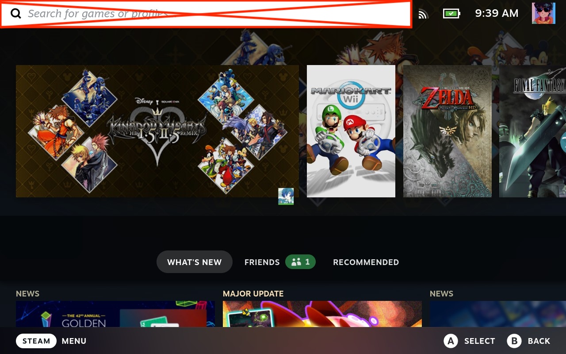
Task: Switch to the Friends tab
Action: (262, 262)
